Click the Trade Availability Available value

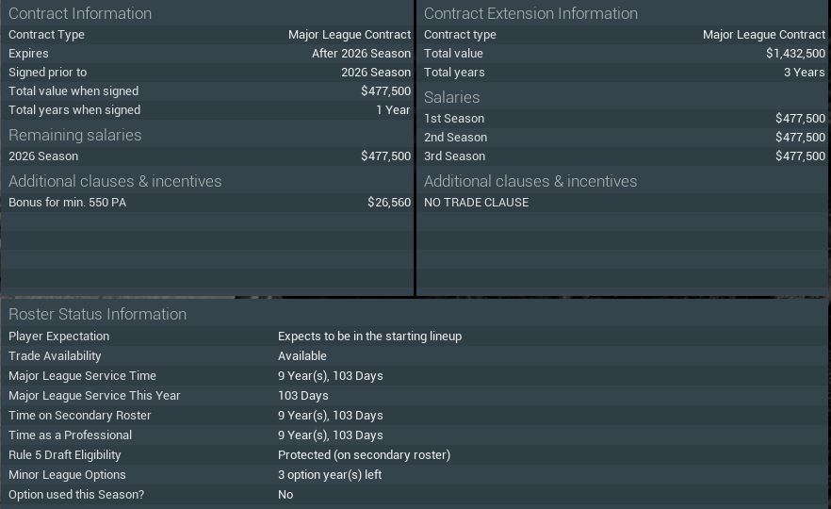click(x=302, y=356)
